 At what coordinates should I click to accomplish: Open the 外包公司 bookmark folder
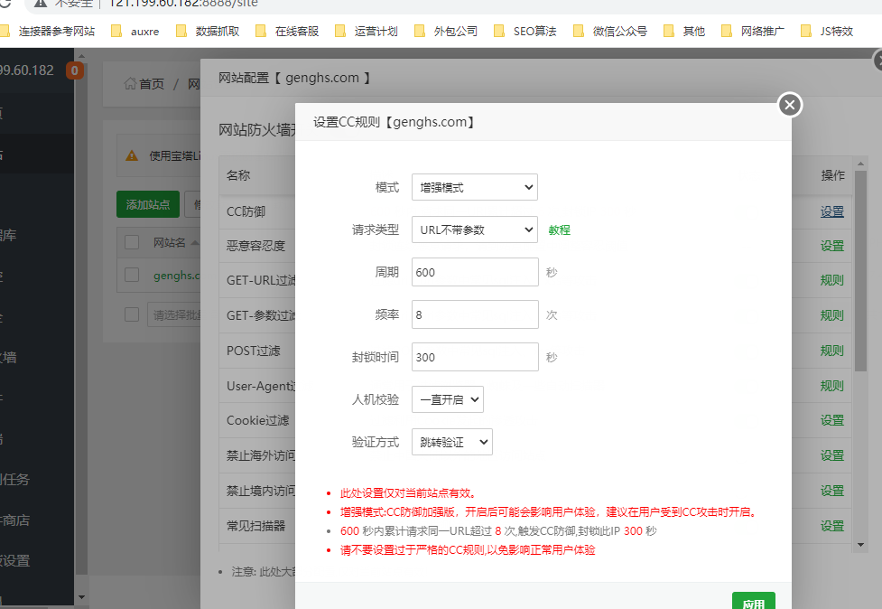tap(445, 32)
